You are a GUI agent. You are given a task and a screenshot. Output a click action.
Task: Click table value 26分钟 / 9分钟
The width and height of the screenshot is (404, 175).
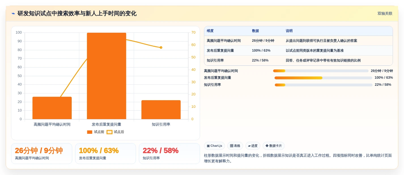pos(263,41)
